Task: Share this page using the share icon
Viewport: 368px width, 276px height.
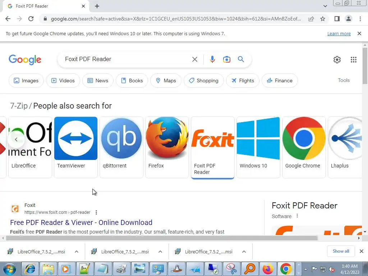Action: point(311,19)
